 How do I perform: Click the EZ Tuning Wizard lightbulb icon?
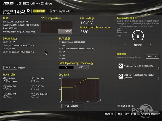point(51,11)
